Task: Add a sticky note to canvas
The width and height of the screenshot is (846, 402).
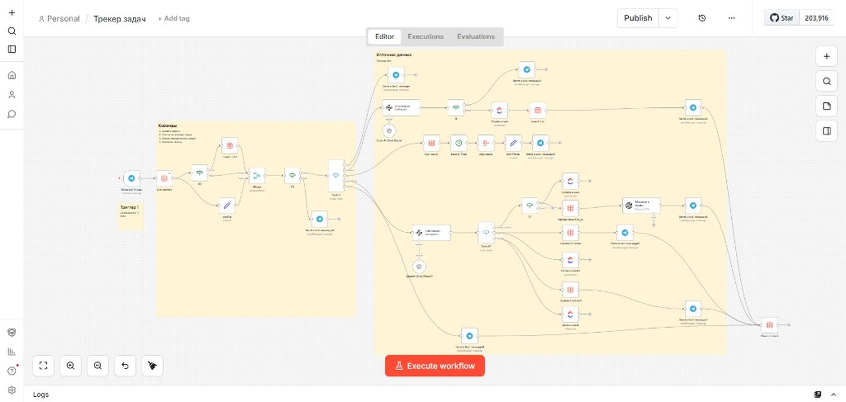Action: pyautogui.click(x=826, y=106)
